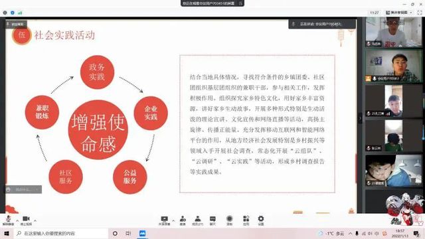Open the chat panel icon
425x239 pixels.
coord(212,220)
